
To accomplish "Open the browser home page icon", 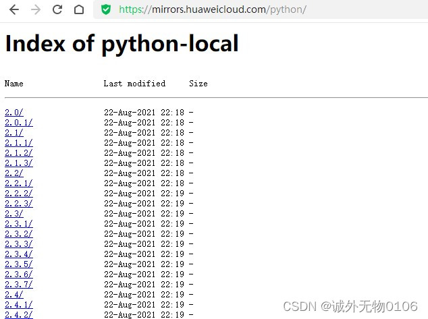I will [79, 9].
